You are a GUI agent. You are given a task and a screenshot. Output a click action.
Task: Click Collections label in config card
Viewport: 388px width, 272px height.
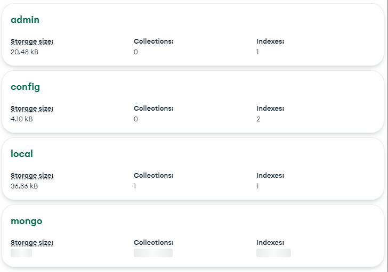coord(153,109)
